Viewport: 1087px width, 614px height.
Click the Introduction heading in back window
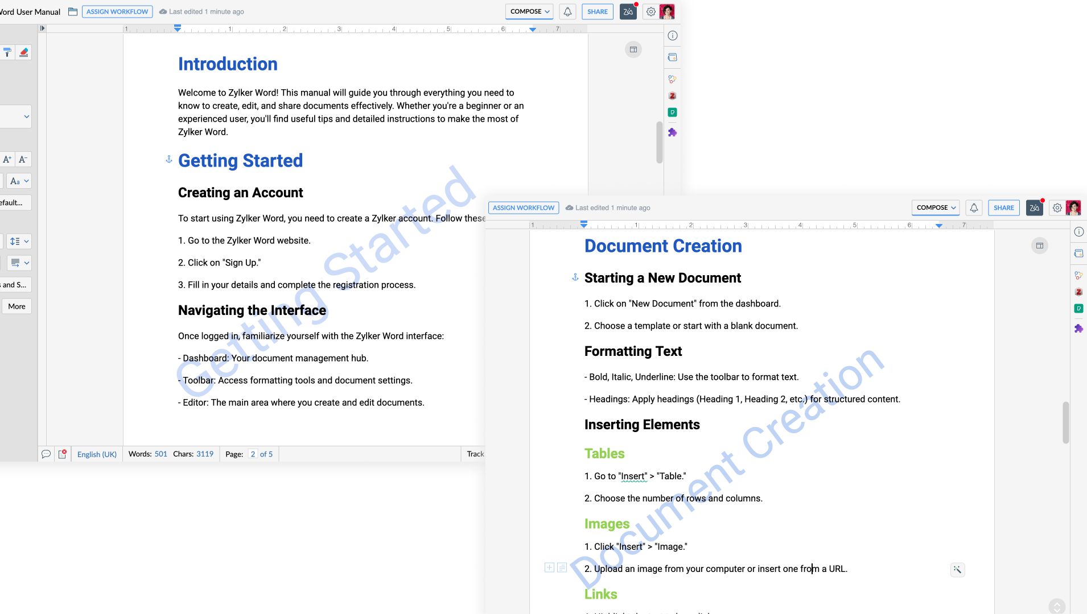(x=228, y=64)
